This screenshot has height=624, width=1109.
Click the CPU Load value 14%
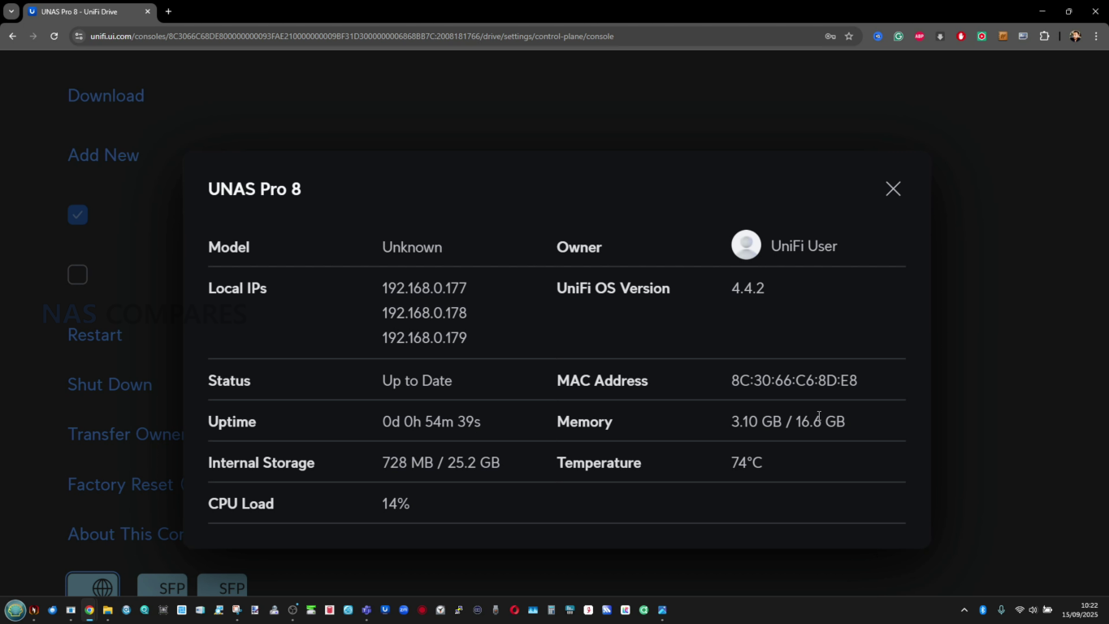(x=396, y=504)
